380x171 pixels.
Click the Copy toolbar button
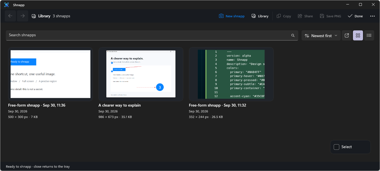coord(284,16)
